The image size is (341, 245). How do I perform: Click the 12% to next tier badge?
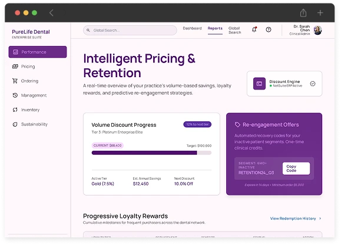click(197, 124)
